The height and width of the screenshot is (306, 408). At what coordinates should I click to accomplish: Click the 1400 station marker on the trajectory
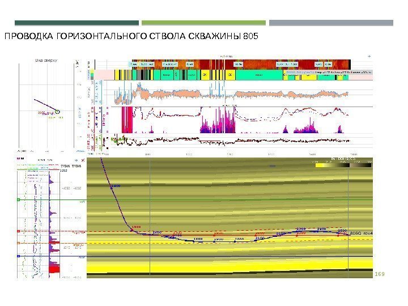coord(112,188)
